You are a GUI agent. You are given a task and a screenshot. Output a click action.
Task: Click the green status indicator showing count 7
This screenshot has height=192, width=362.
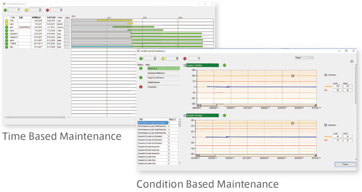pyautogui.click(x=5, y=10)
